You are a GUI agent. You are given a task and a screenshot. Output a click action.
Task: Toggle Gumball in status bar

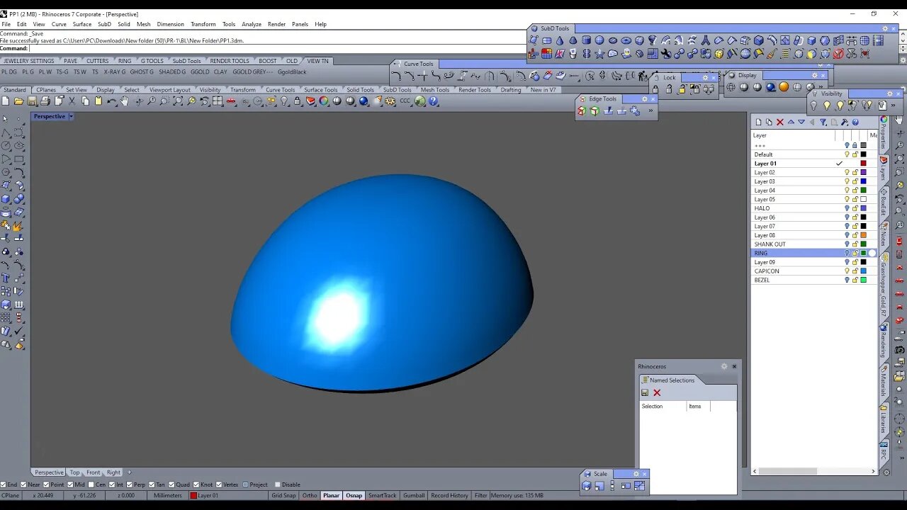point(414,495)
